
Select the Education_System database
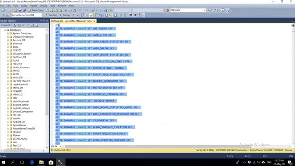point(22,53)
